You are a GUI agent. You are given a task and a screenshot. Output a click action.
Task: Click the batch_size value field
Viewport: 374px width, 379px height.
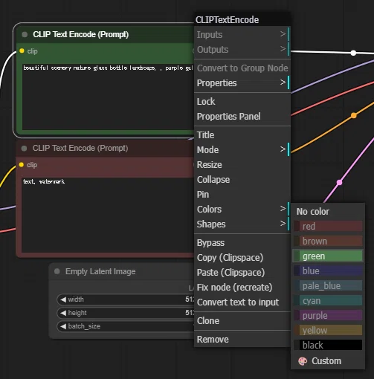(x=126, y=326)
